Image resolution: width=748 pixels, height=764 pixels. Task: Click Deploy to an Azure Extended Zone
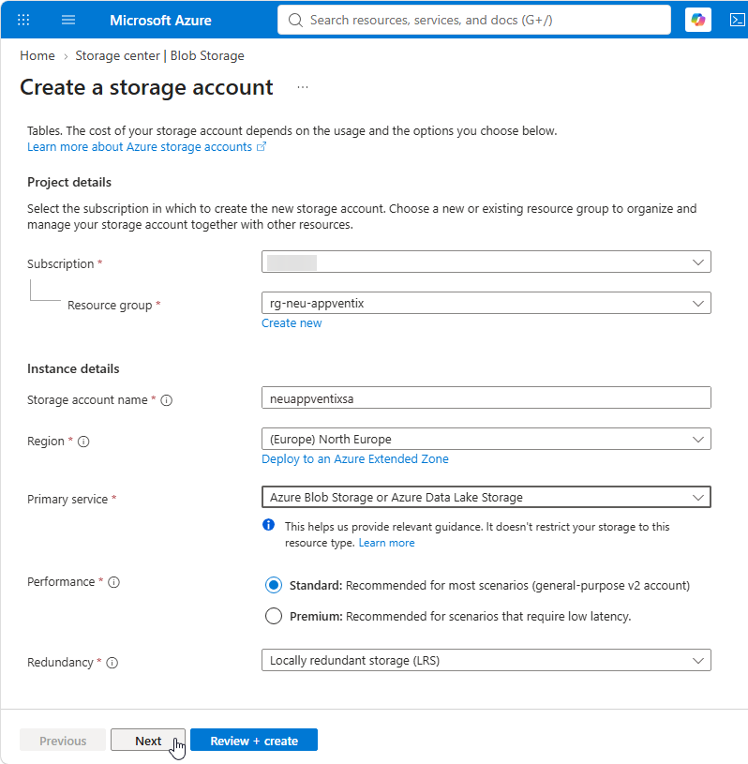(354, 459)
